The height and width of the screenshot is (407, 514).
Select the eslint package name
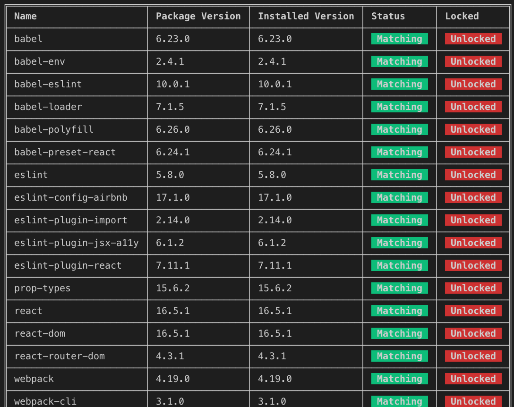pos(31,175)
